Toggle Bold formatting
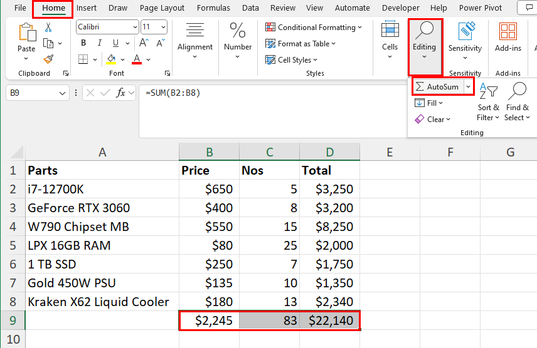 (83, 43)
